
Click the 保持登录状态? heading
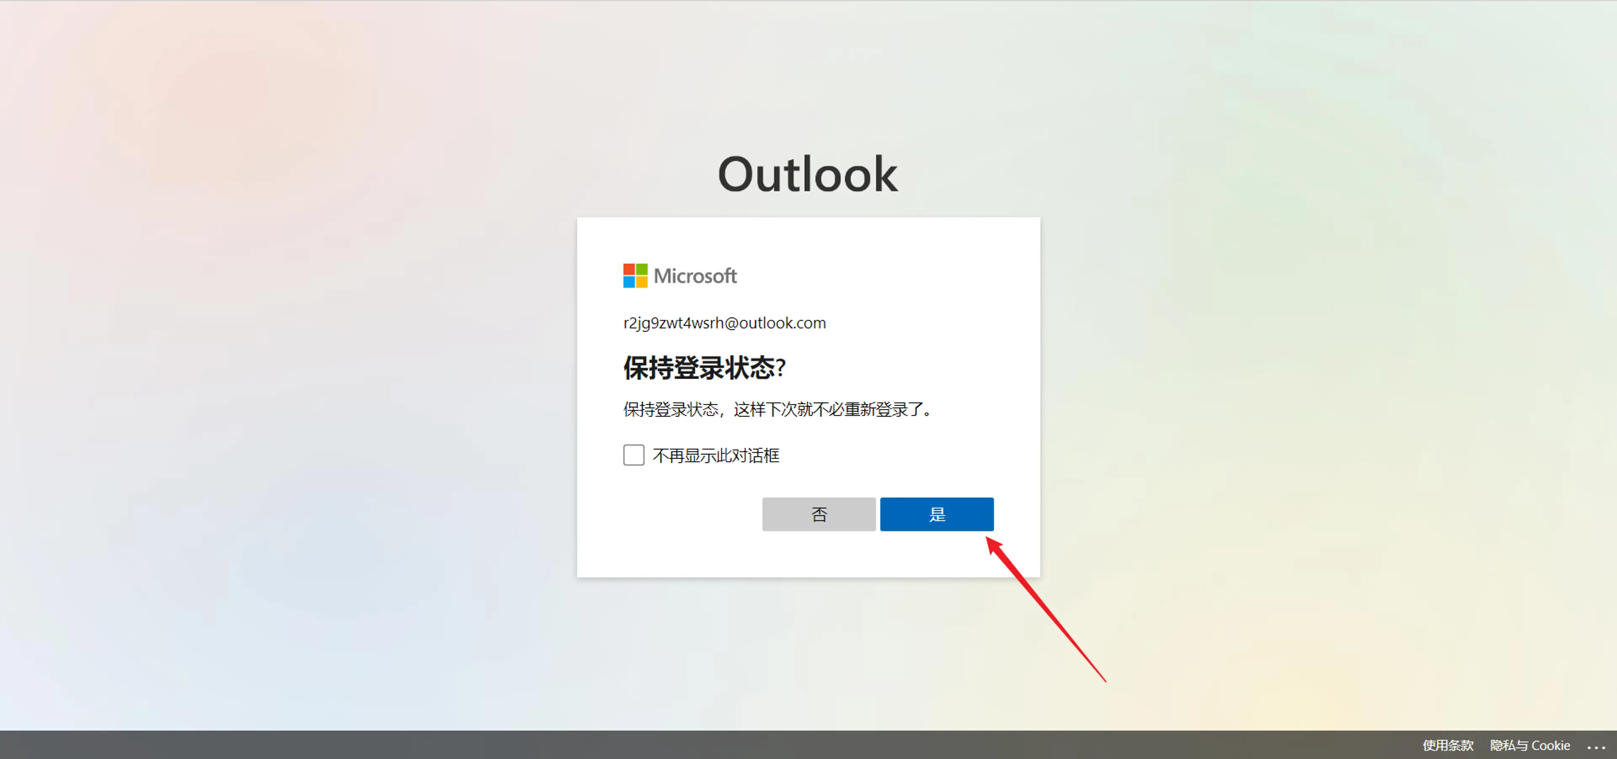pos(704,368)
